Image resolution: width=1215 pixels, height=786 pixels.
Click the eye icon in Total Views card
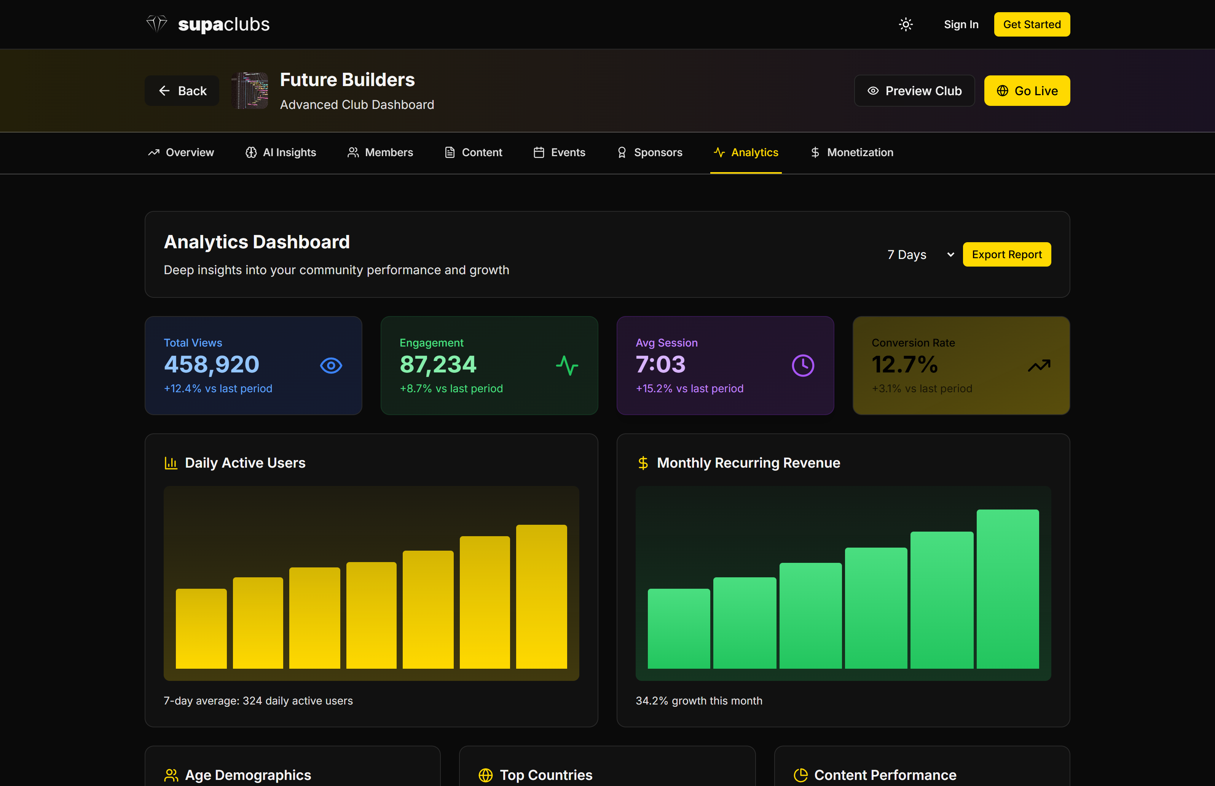(x=331, y=366)
